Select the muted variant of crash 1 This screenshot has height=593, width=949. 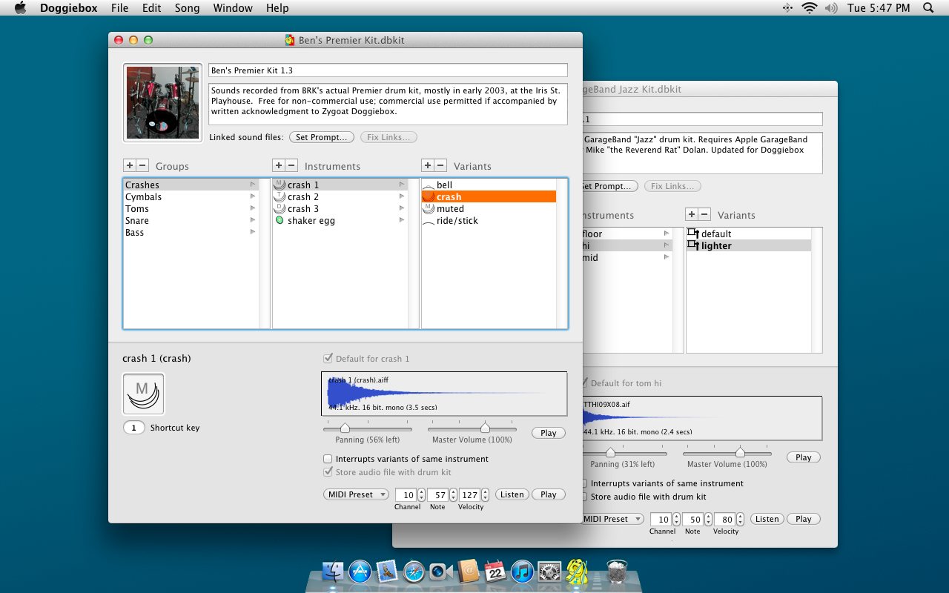[449, 209]
